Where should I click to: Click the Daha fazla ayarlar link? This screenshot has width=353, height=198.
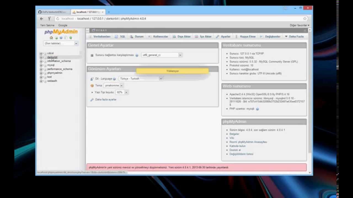pos(106,100)
